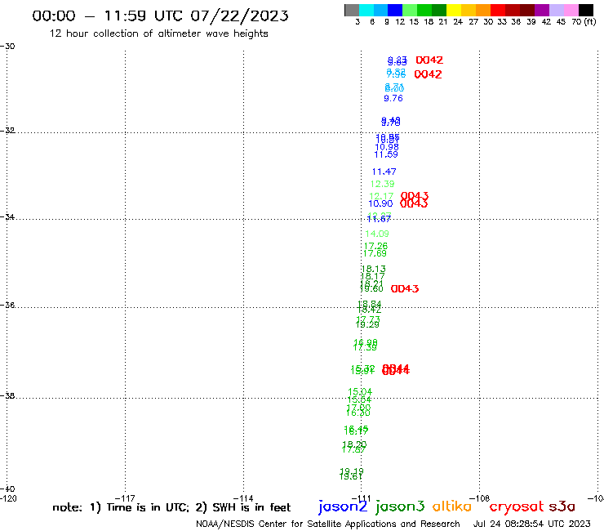Click the light green value 14.09
604x531 pixels.
pyautogui.click(x=377, y=234)
